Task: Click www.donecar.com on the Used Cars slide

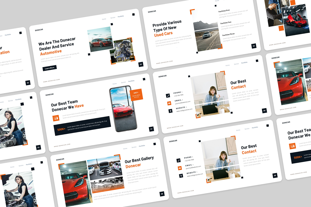Action: point(164,62)
